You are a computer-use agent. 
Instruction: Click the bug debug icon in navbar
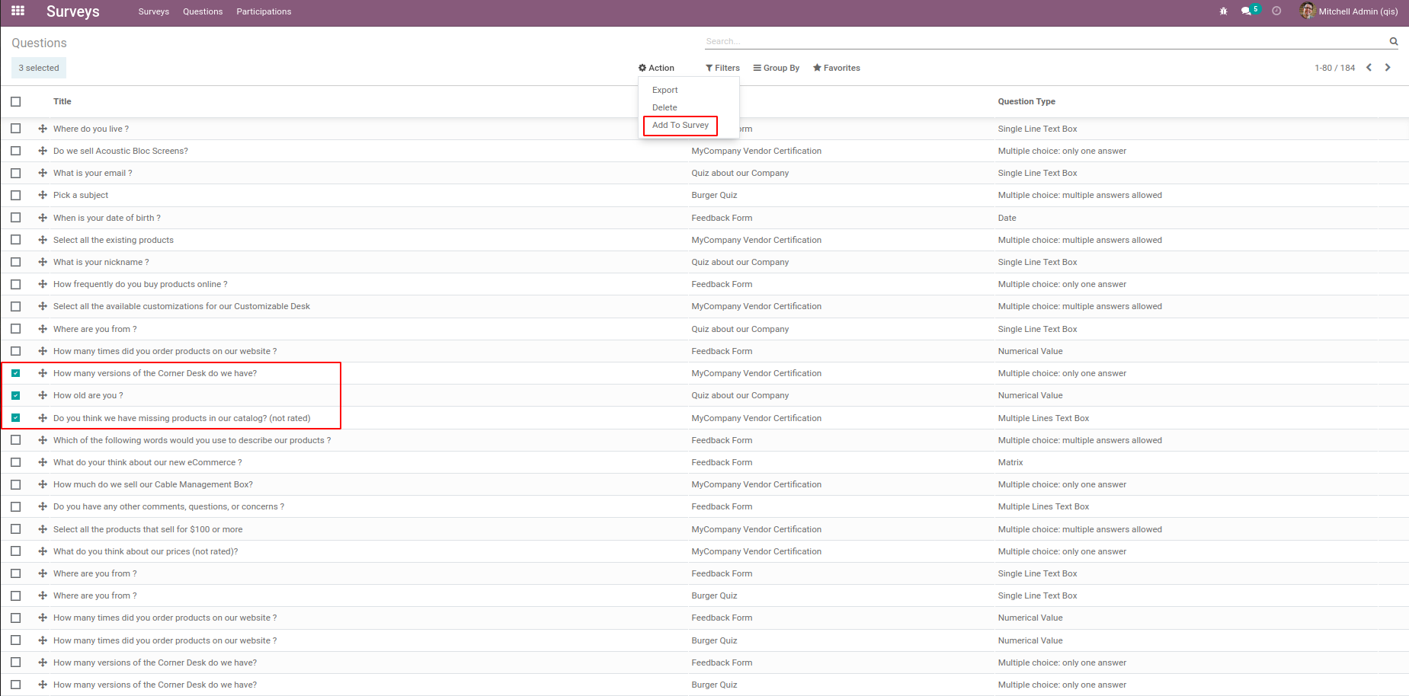1223,11
